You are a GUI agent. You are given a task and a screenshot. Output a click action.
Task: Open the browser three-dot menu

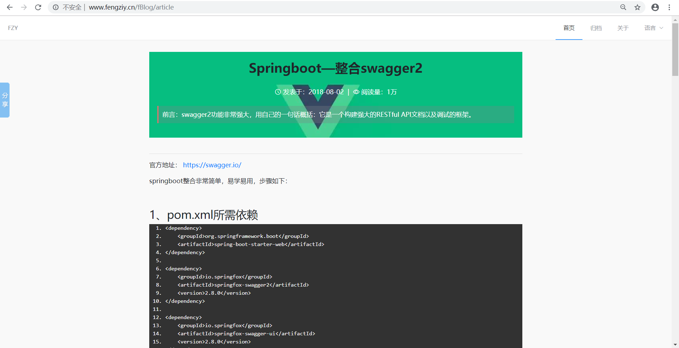click(669, 7)
